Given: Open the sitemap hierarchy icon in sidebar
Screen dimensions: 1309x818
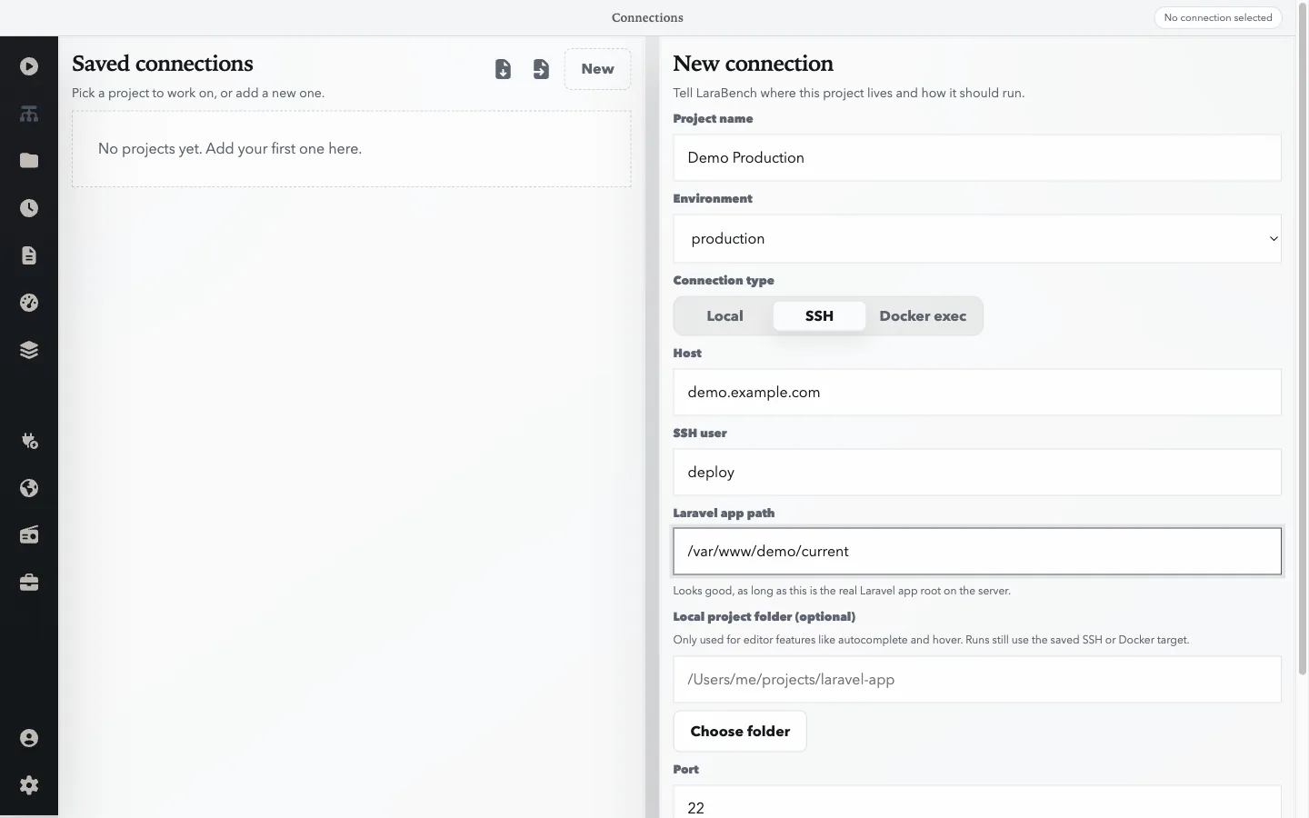Looking at the screenshot, I should (29, 114).
